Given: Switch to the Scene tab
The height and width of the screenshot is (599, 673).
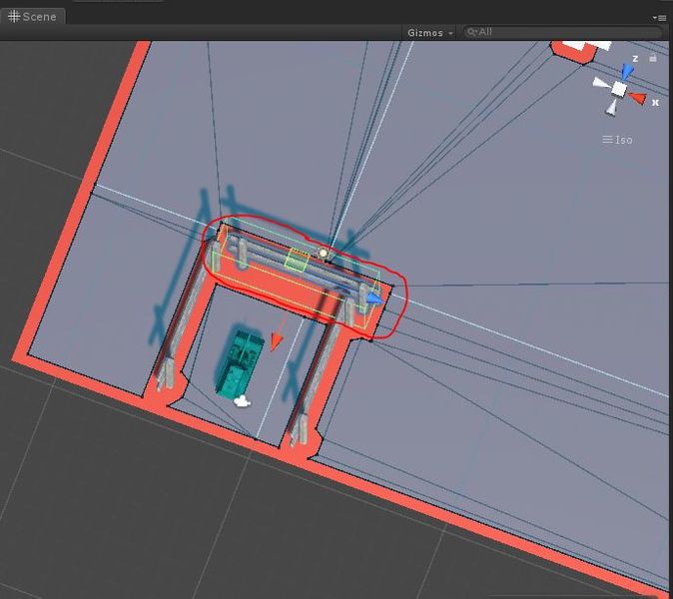Looking at the screenshot, I should pos(32,17).
